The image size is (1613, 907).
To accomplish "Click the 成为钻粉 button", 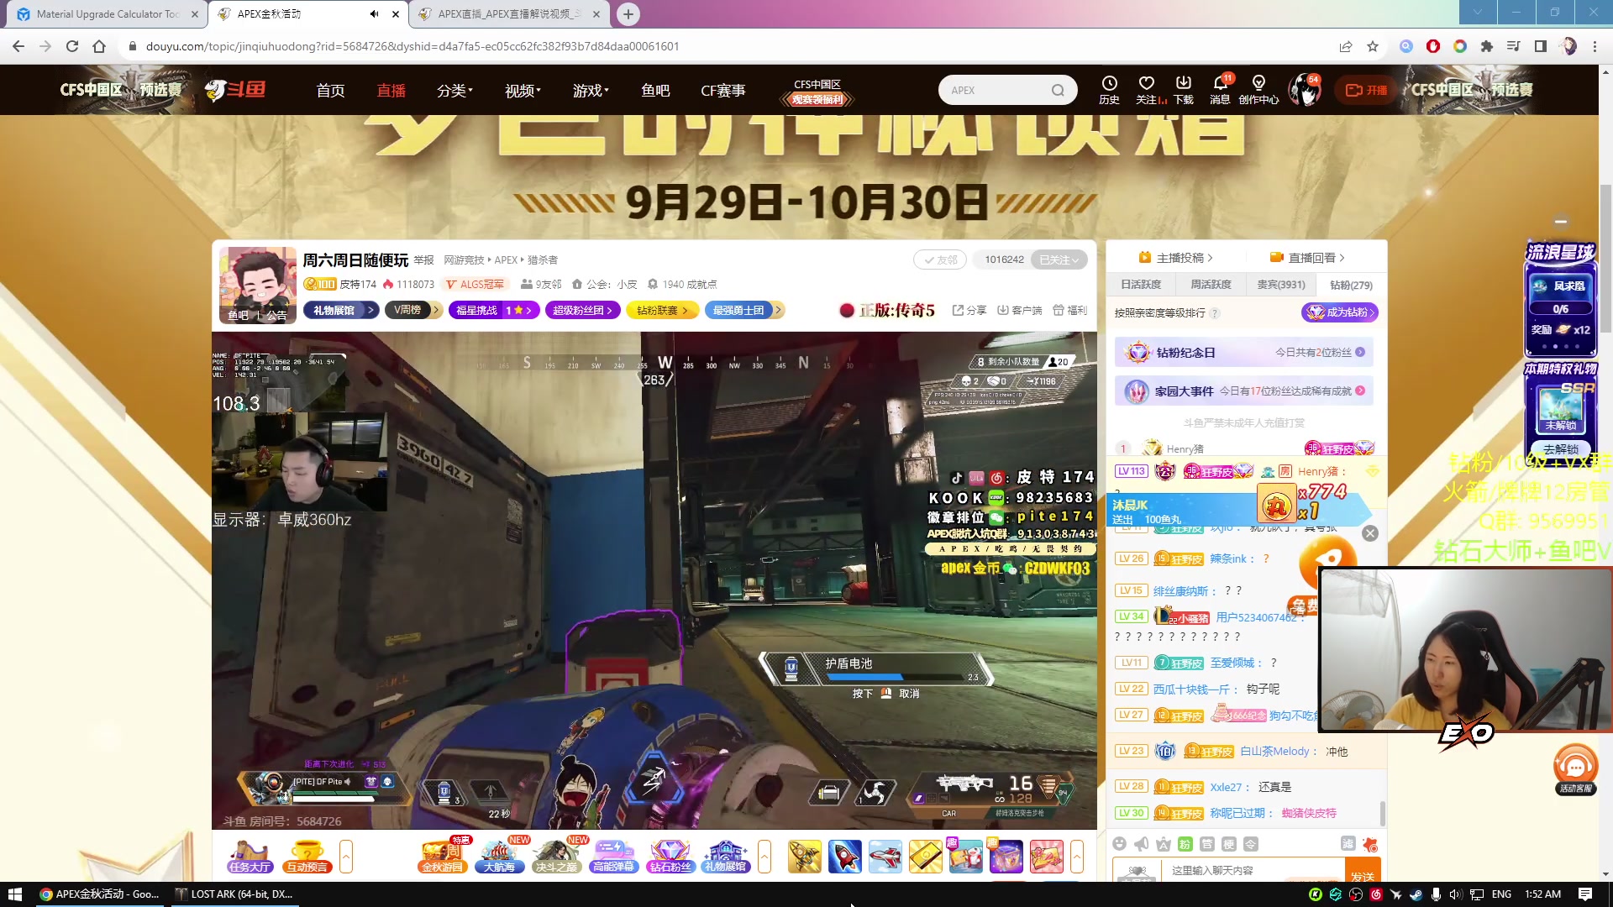I will tap(1340, 312).
